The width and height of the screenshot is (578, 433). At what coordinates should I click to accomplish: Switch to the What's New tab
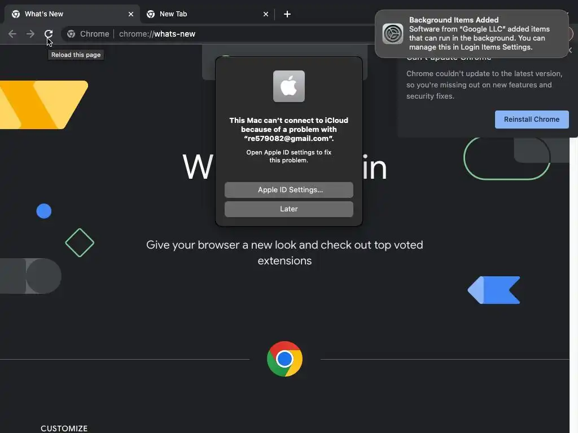click(72, 14)
